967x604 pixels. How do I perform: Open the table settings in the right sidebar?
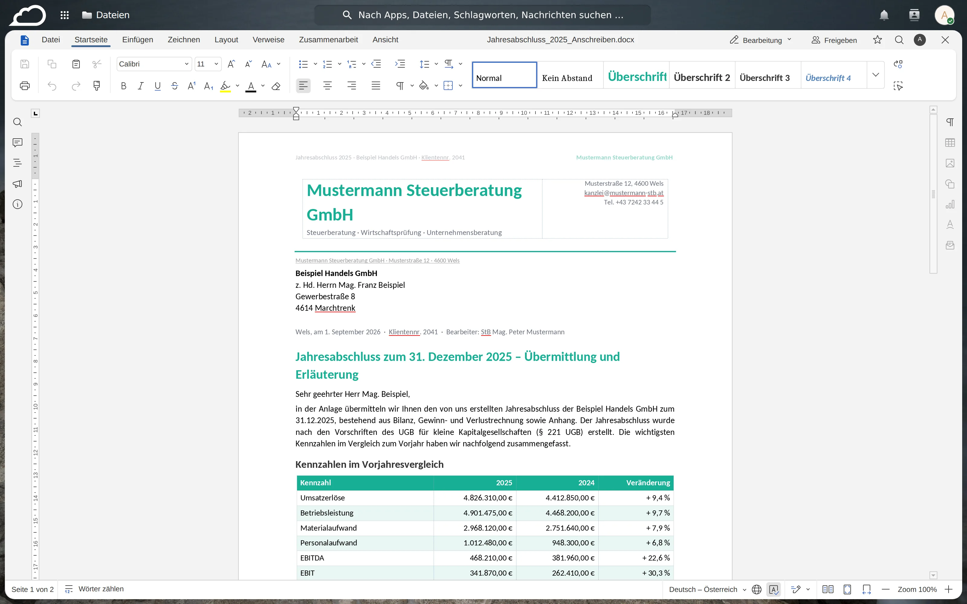950,143
